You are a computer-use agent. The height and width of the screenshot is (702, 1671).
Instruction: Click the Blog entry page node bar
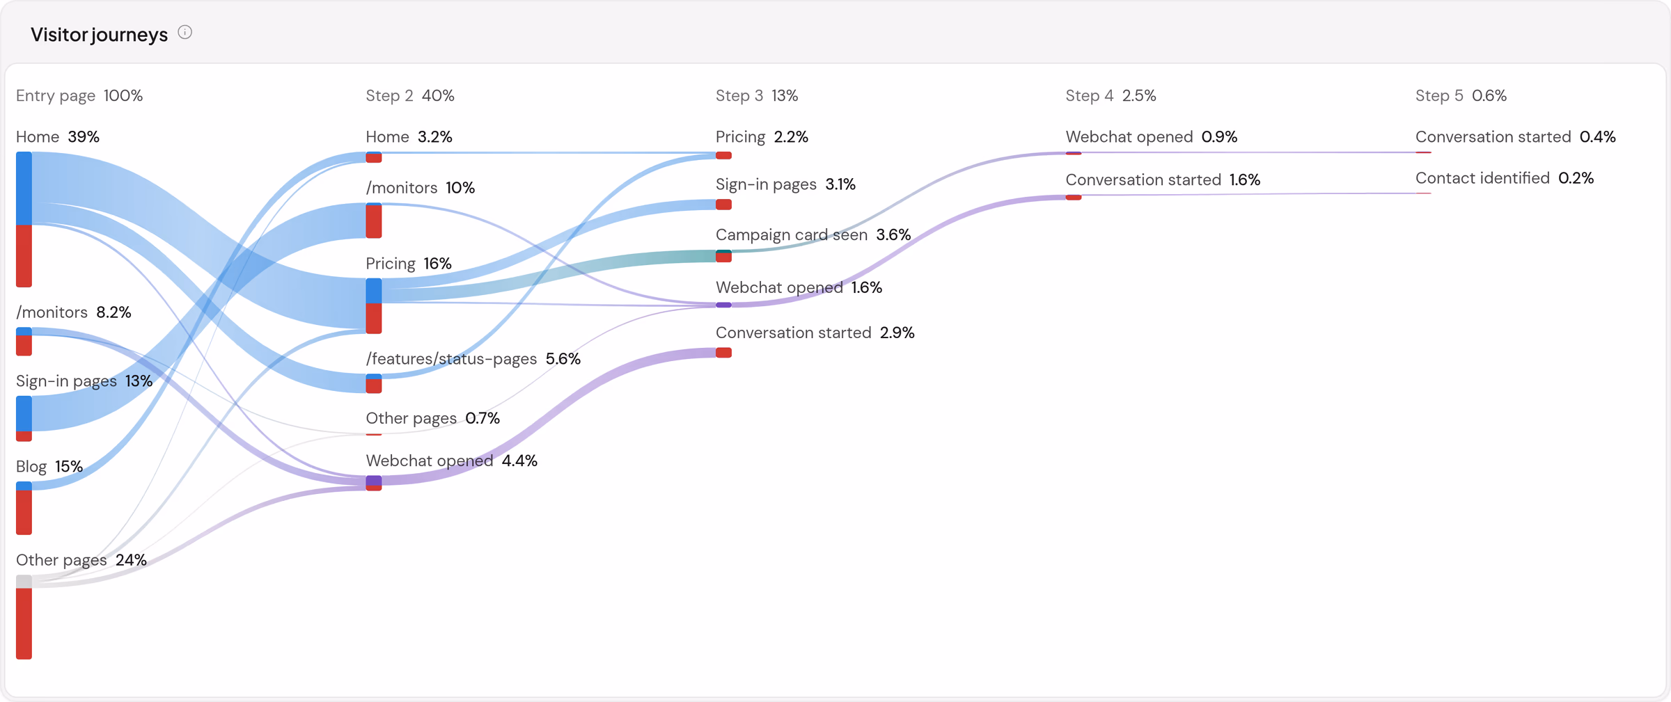pos(24,508)
